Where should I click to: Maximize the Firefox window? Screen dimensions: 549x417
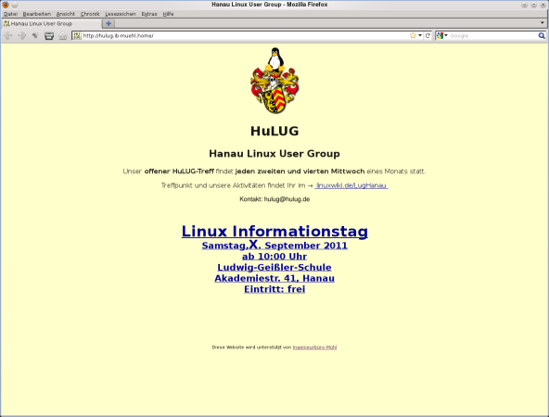[533, 5]
